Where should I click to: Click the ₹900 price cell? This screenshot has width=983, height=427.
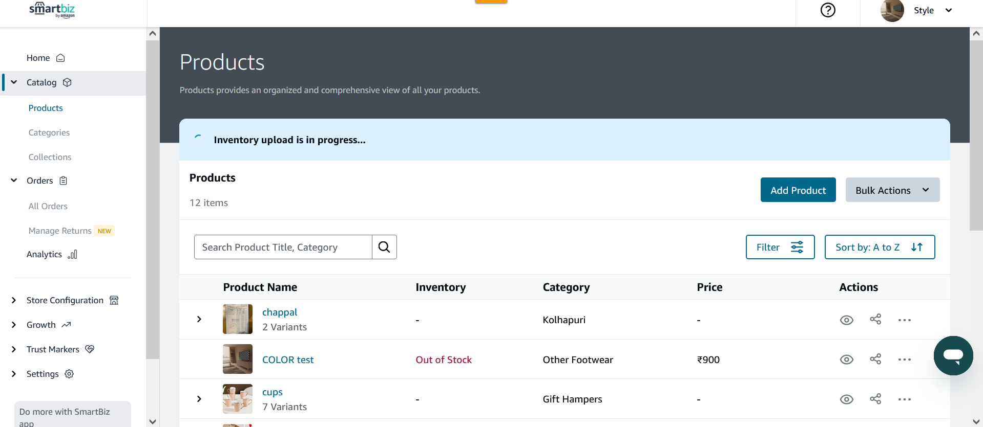pyautogui.click(x=708, y=359)
